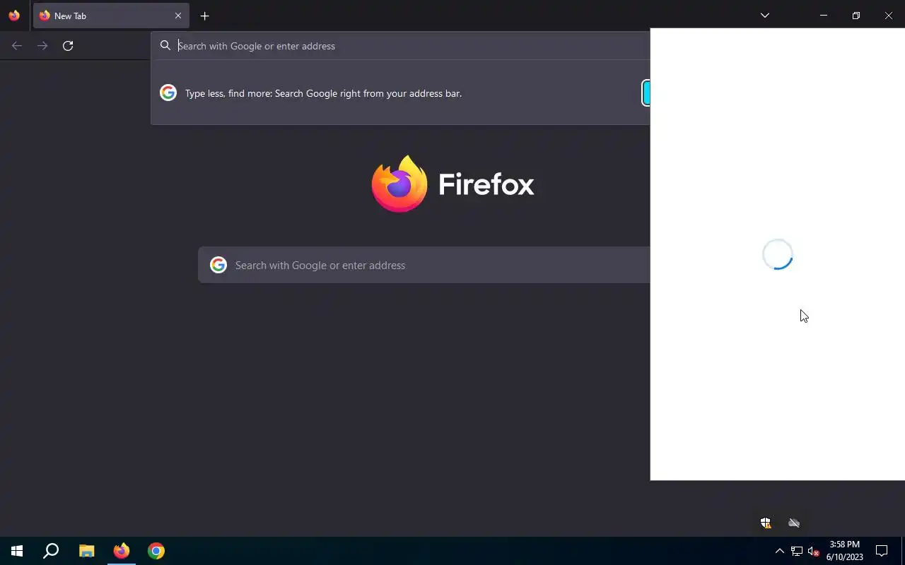The image size is (905, 565).
Task: Close the Firefox window
Action: pyautogui.click(x=889, y=16)
